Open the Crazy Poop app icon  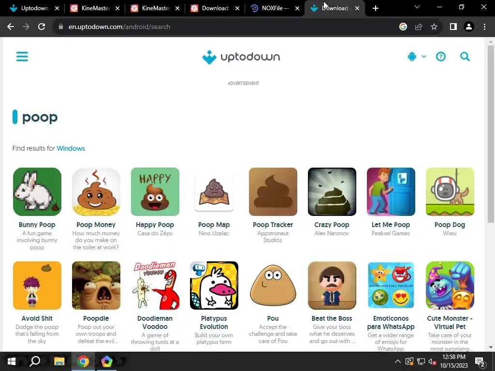tap(332, 192)
